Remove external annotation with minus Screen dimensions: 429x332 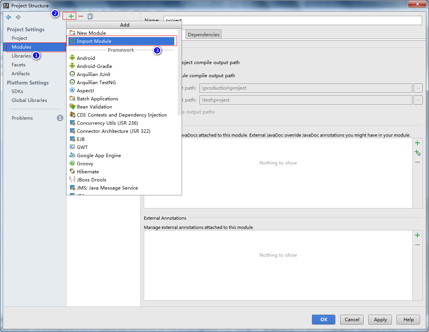click(x=417, y=245)
